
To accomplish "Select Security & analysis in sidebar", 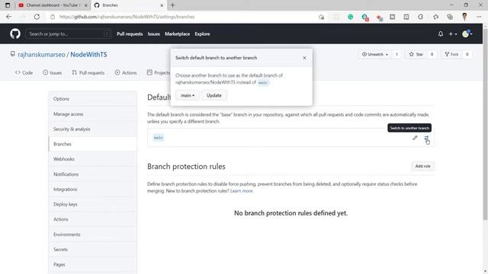I will click(93, 129).
